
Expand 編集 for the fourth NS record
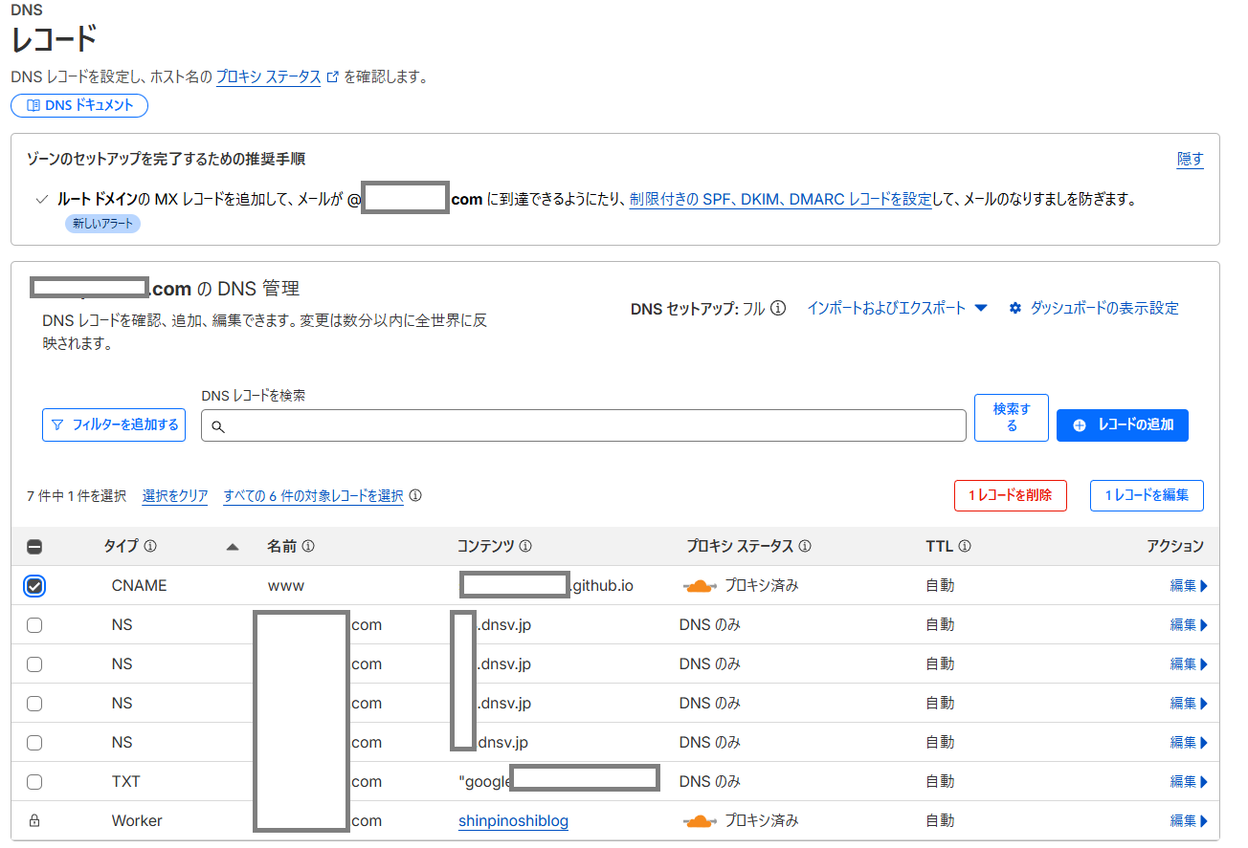[x=1189, y=743]
